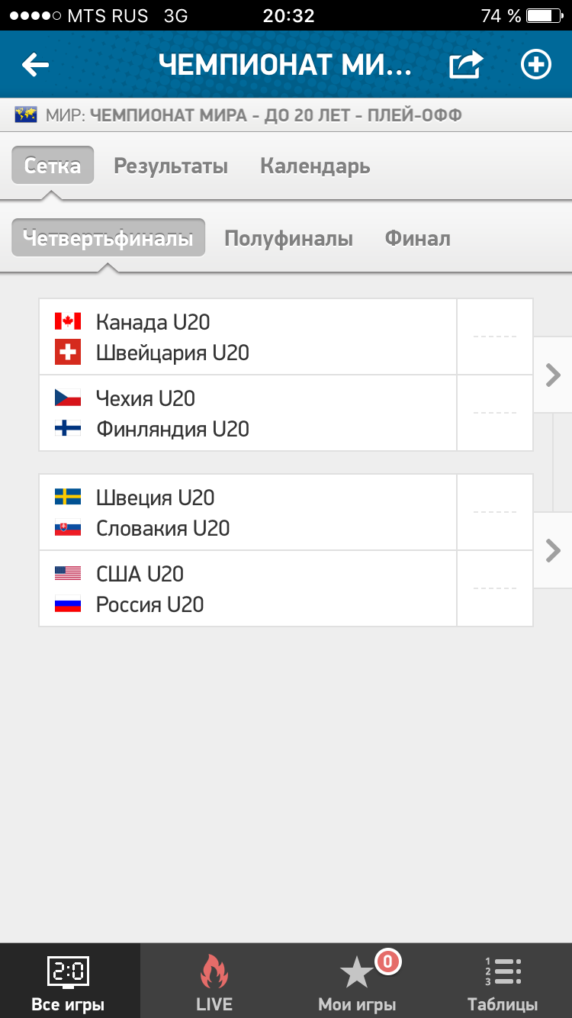Image resolution: width=572 pixels, height=1018 pixels.
Task: Tap the world map flag icon
Action: [x=27, y=116]
